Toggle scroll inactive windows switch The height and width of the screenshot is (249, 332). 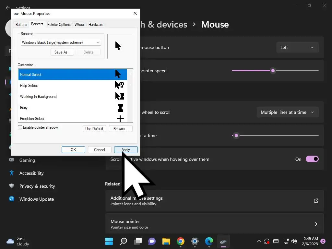point(312,159)
